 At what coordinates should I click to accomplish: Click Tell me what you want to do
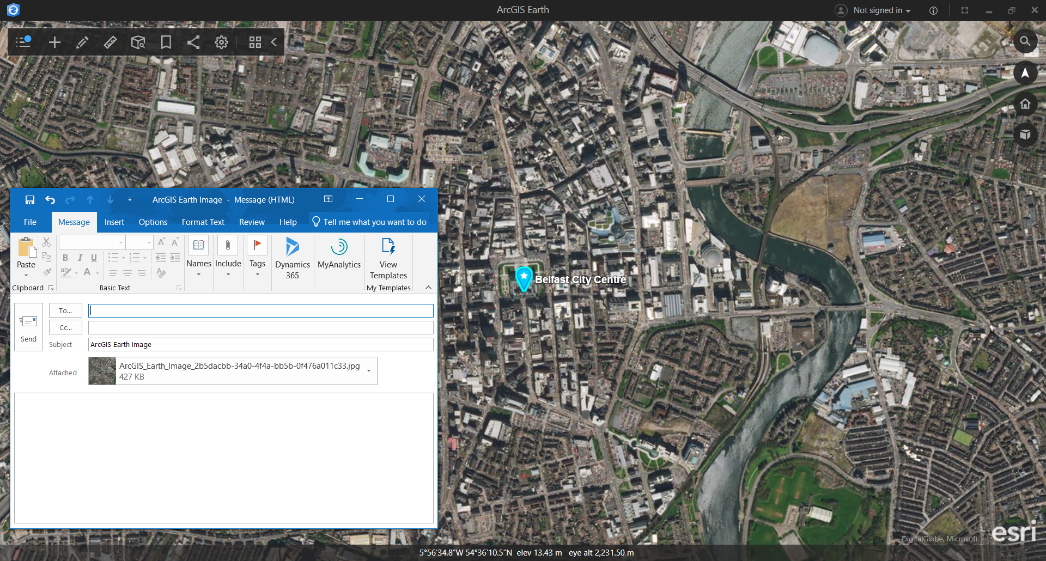[x=369, y=222]
